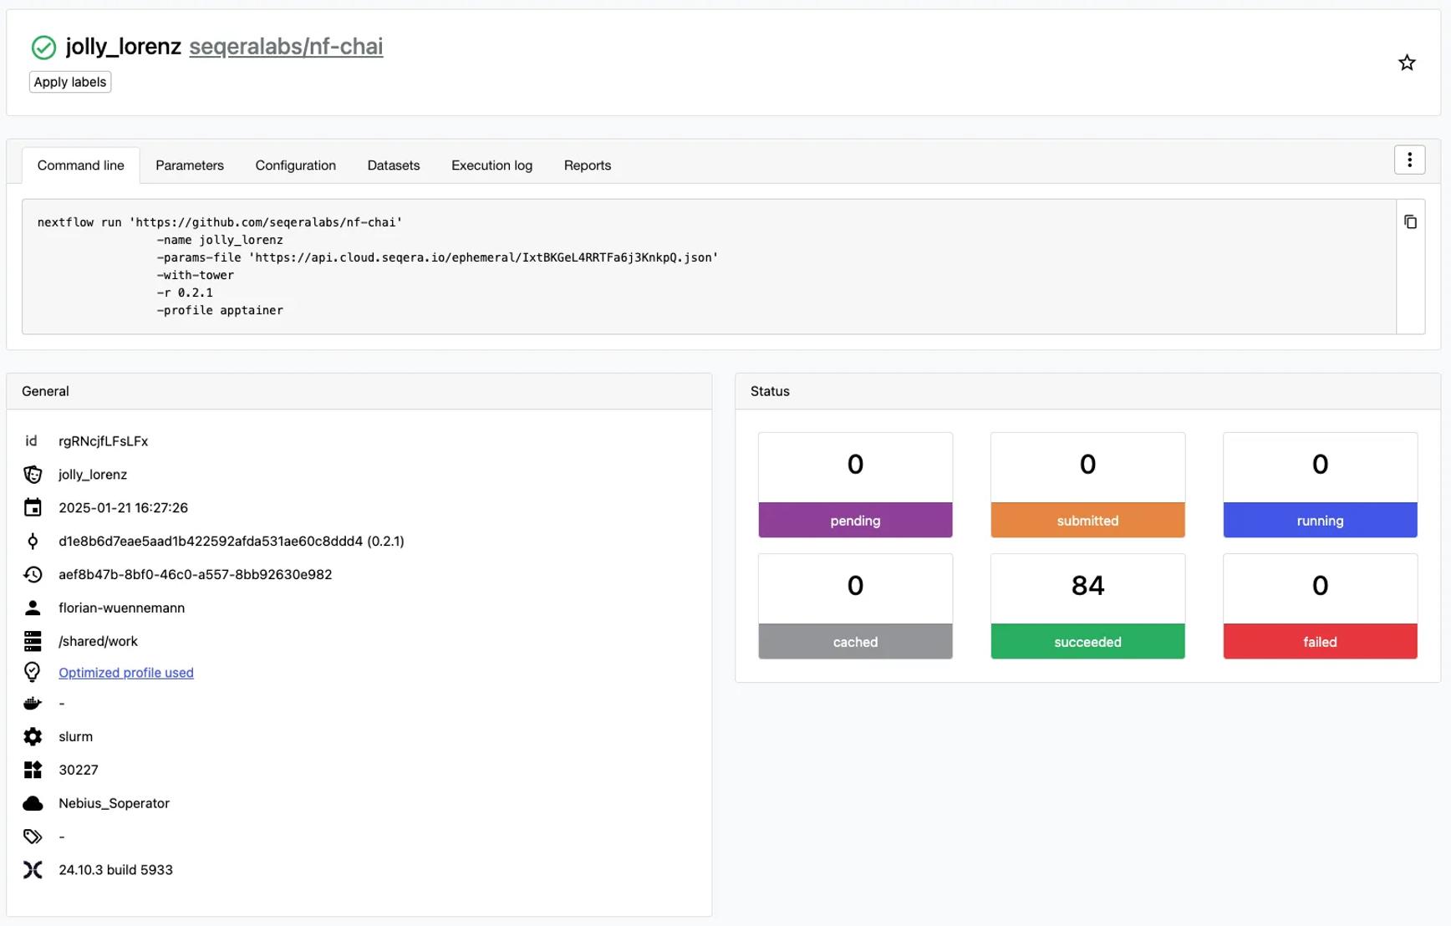The height and width of the screenshot is (926, 1451).
Task: Click the gear icon beside slurm
Action: (33, 736)
